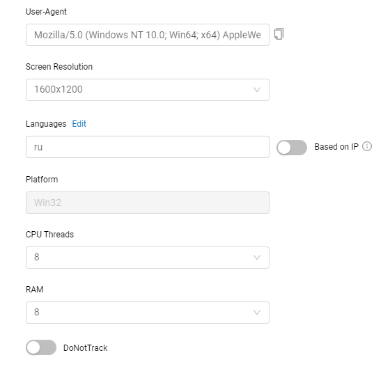Show info tooltip for Based on IP

(367, 146)
